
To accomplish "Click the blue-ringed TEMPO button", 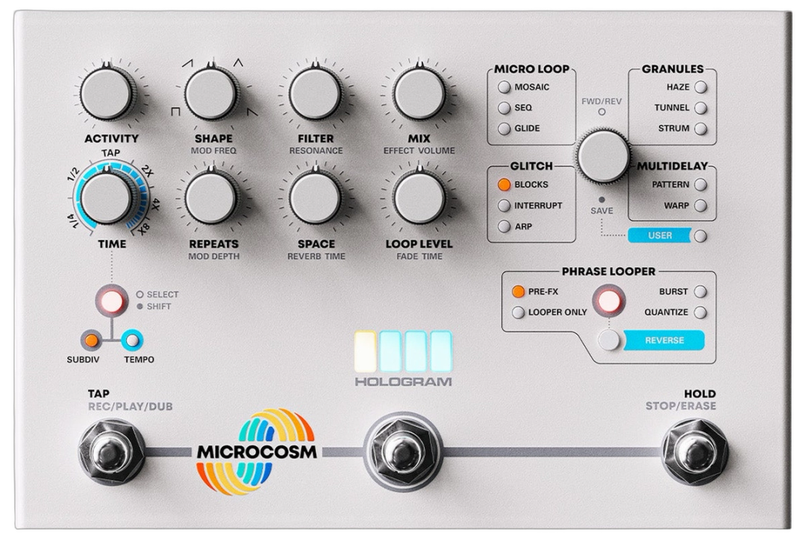I will point(132,340).
